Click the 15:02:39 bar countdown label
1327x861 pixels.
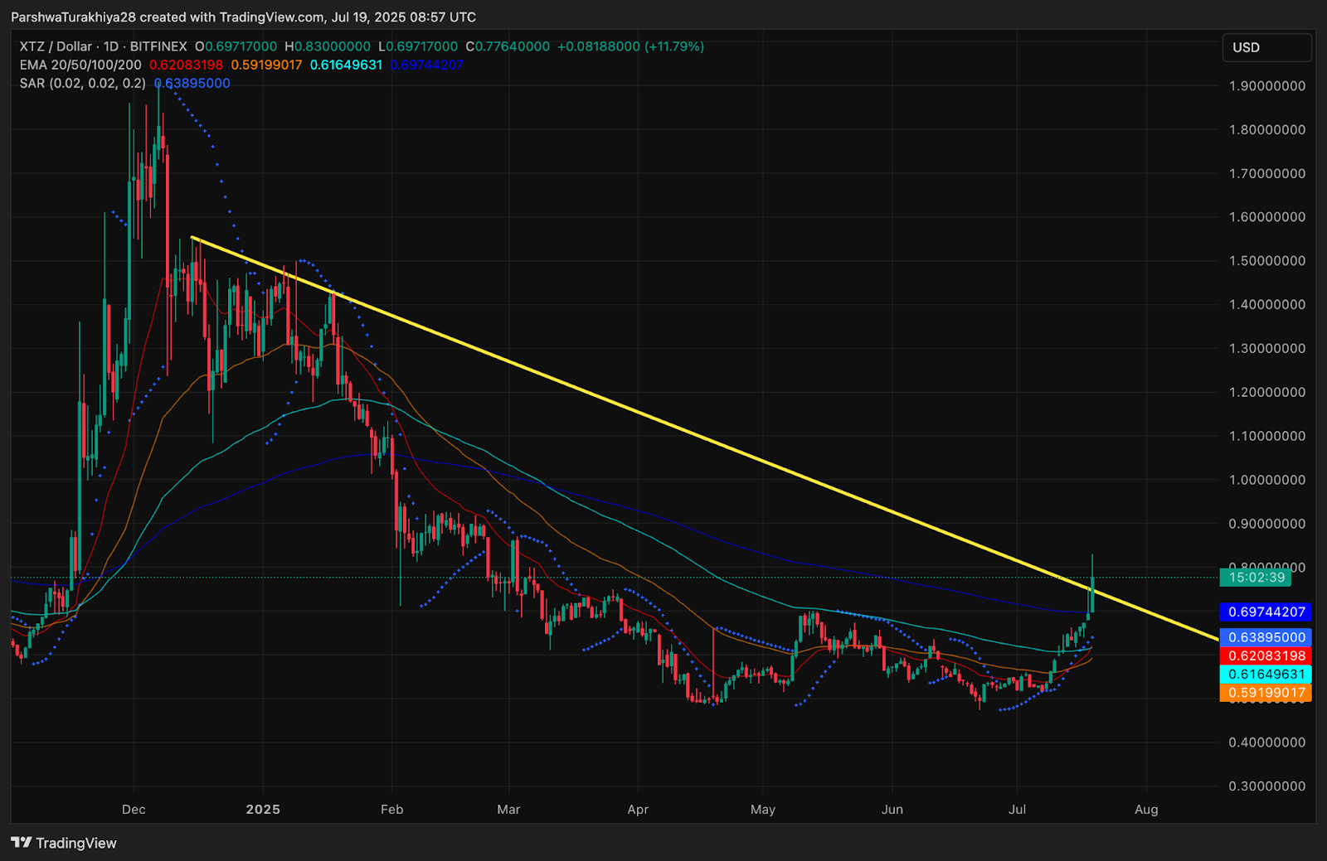[x=1256, y=578]
